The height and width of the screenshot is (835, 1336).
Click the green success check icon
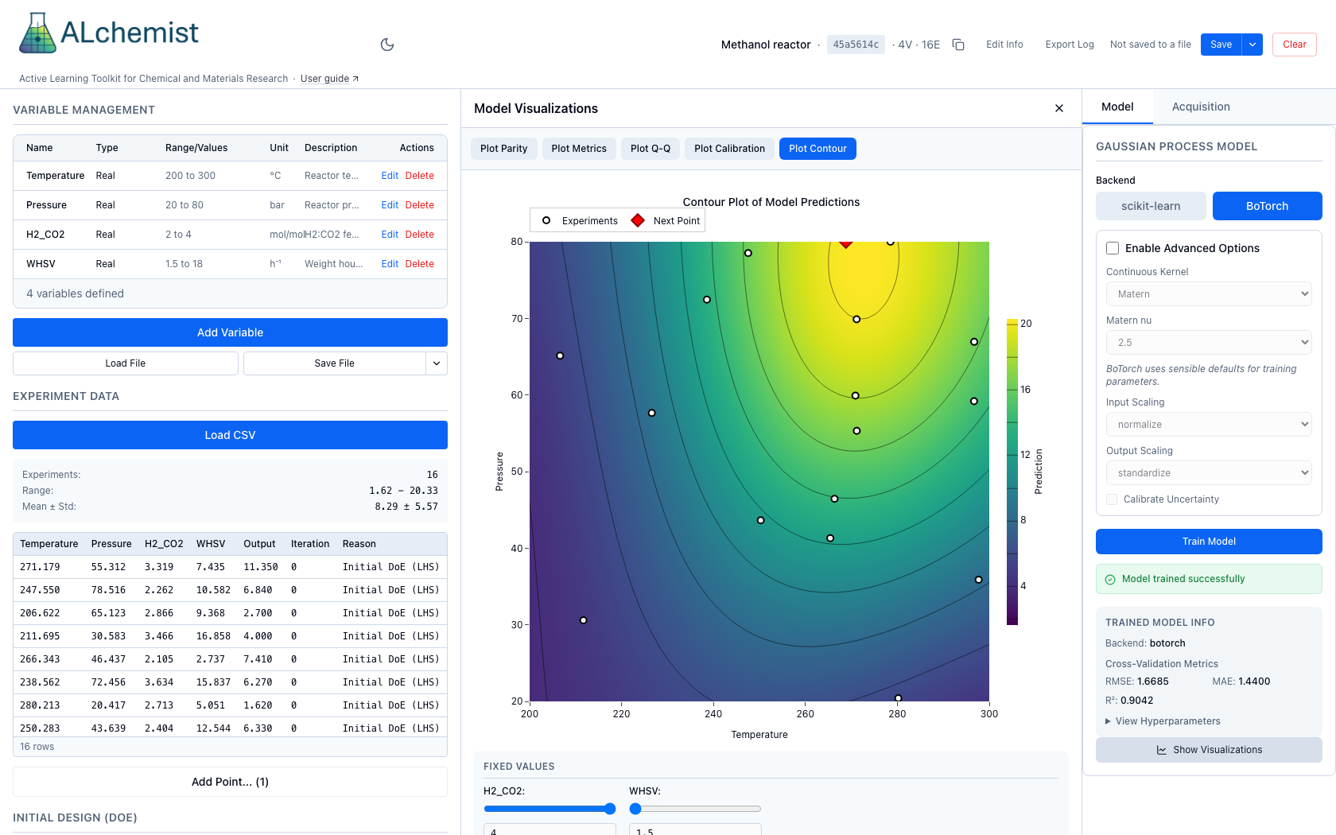click(1110, 579)
